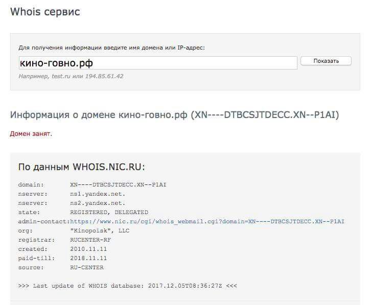Focus the domain name input field
This screenshot has width=370, height=305.
[x=158, y=63]
